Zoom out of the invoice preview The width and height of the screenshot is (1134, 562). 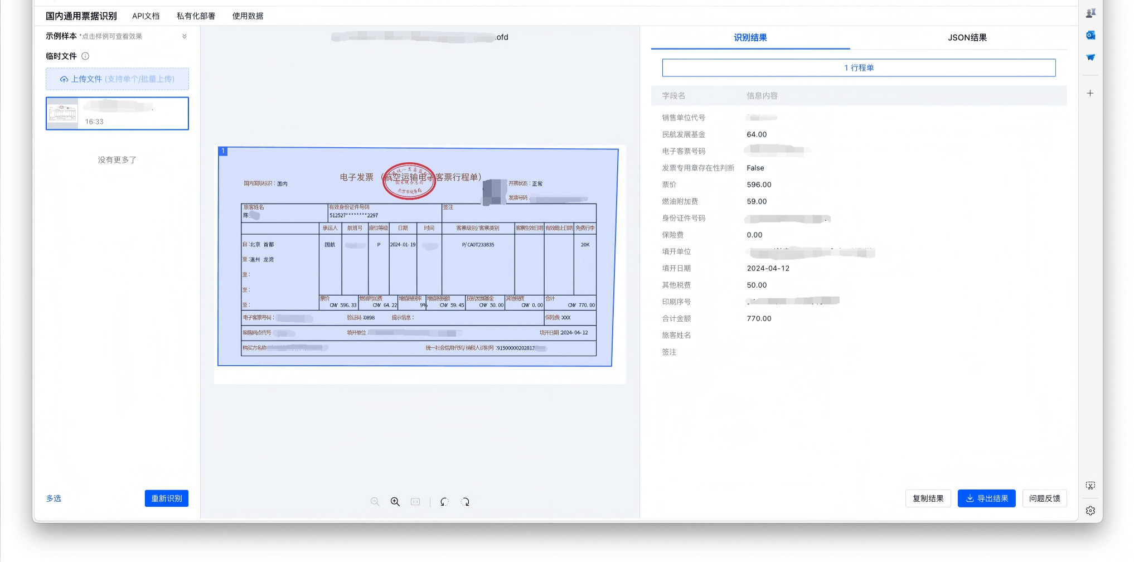[375, 502]
